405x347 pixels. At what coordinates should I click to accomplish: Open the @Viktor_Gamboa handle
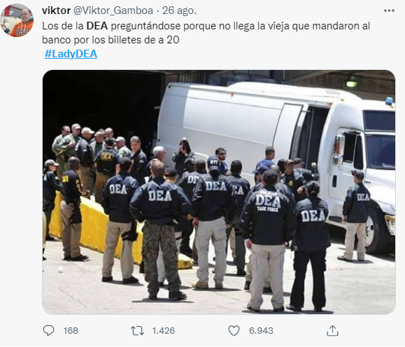pyautogui.click(x=113, y=10)
